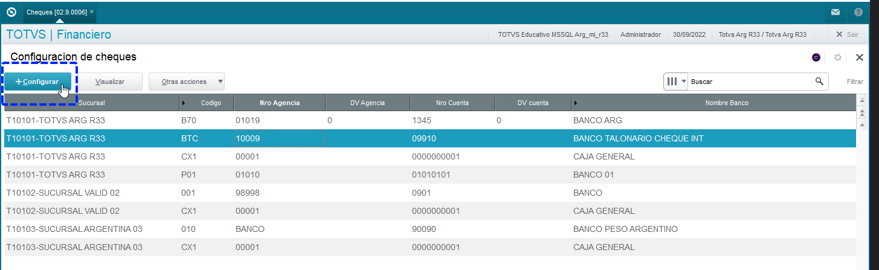Click account number 1345

click(422, 120)
